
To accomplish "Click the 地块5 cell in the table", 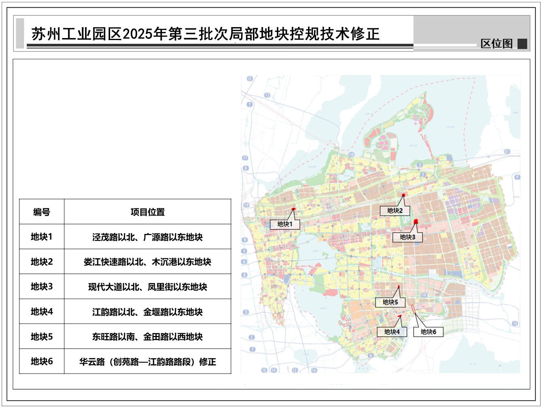I will pos(42,336).
